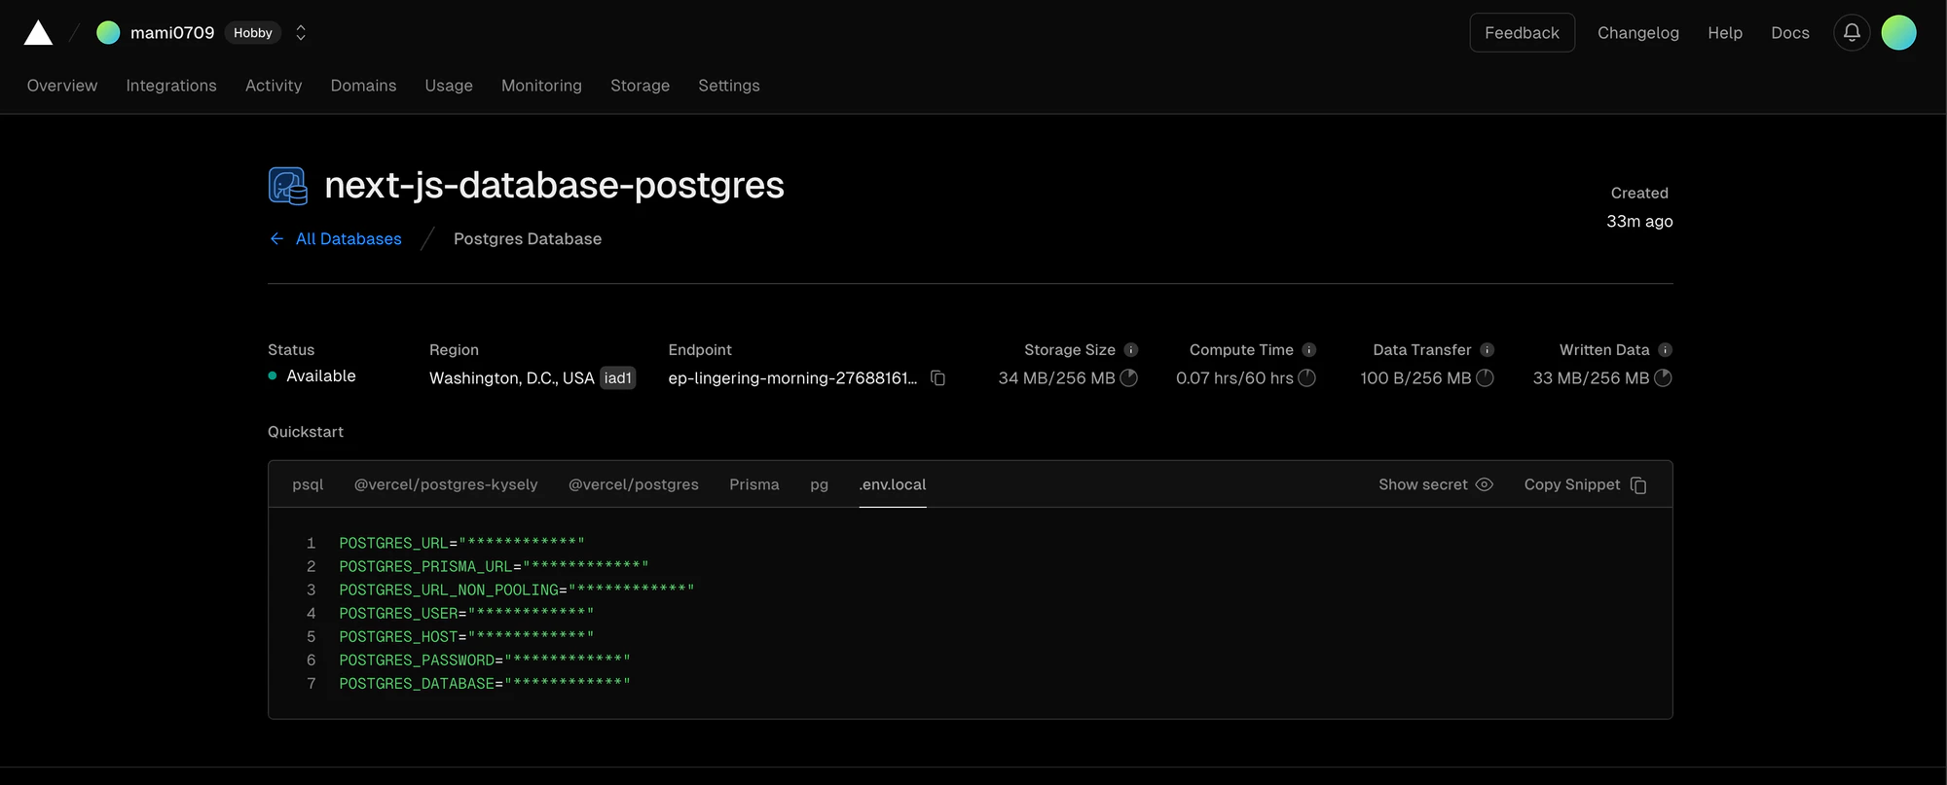Copy the endpoint to clipboard

(x=938, y=377)
